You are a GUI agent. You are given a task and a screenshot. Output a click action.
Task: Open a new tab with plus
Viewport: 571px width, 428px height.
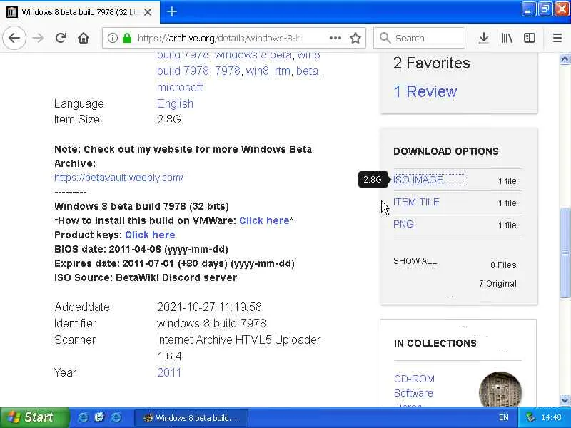(172, 11)
